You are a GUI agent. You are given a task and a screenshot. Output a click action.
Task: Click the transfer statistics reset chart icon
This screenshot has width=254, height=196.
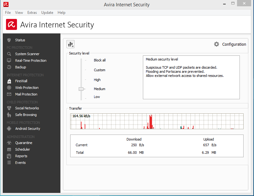71,44
